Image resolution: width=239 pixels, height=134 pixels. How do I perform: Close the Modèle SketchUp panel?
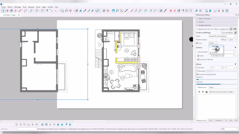[x=236, y=25]
